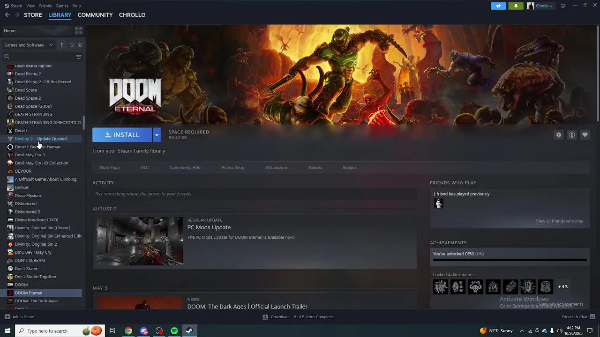Open Spotify from the taskbar
Image resolution: width=600 pixels, height=337 pixels.
click(x=174, y=331)
